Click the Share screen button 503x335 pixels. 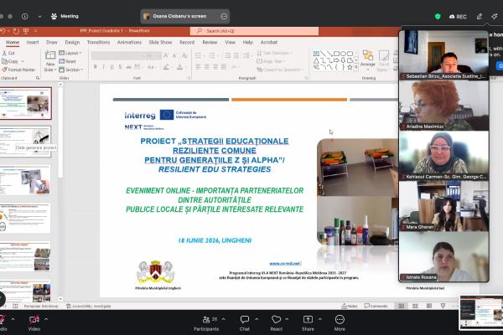[x=308, y=323]
